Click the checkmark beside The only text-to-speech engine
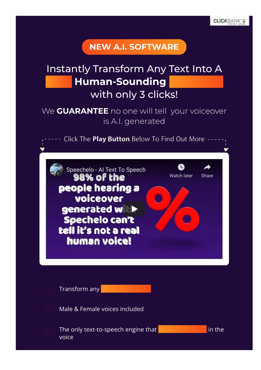 [49, 330]
